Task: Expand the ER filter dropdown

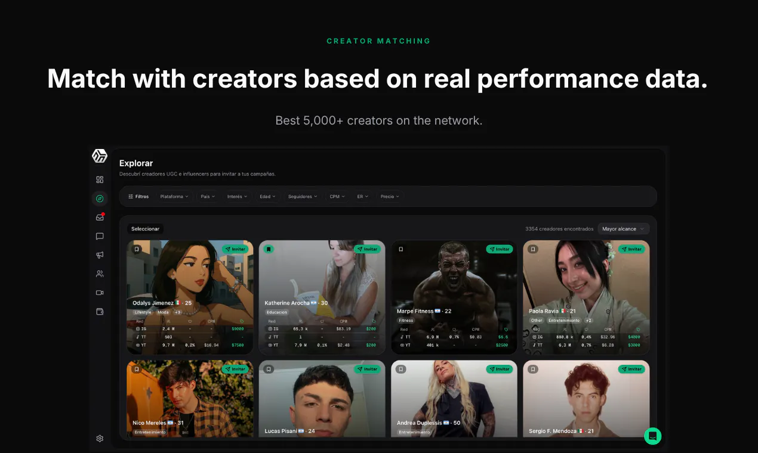Action: 363,196
